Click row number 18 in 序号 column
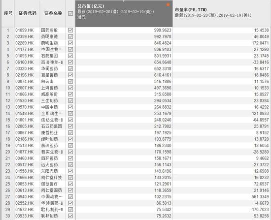271x220 pixels. 8,139
